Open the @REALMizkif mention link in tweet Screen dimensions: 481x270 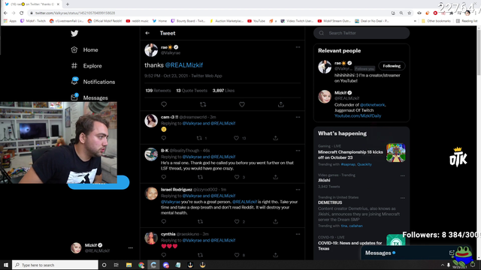[183, 65]
